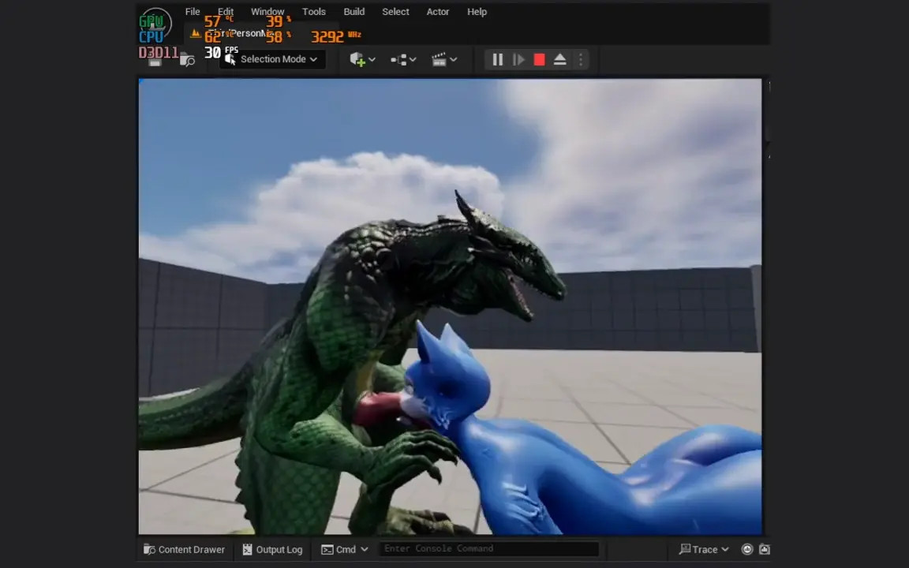Pause the play-in-editor simulation
The height and width of the screenshot is (568, 909).
pyautogui.click(x=497, y=59)
